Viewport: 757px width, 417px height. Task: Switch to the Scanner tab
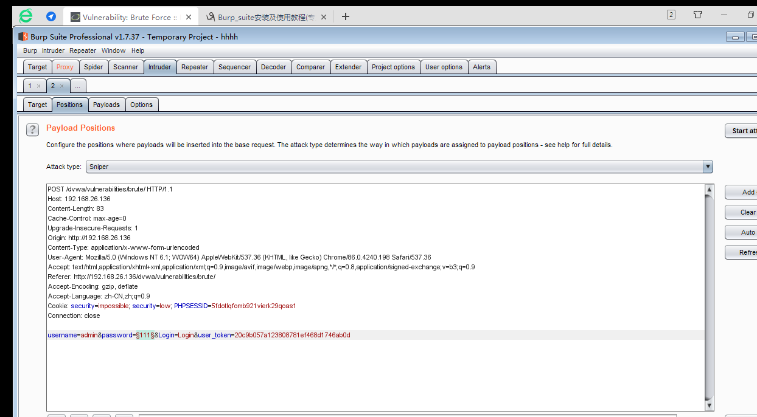pyautogui.click(x=126, y=67)
